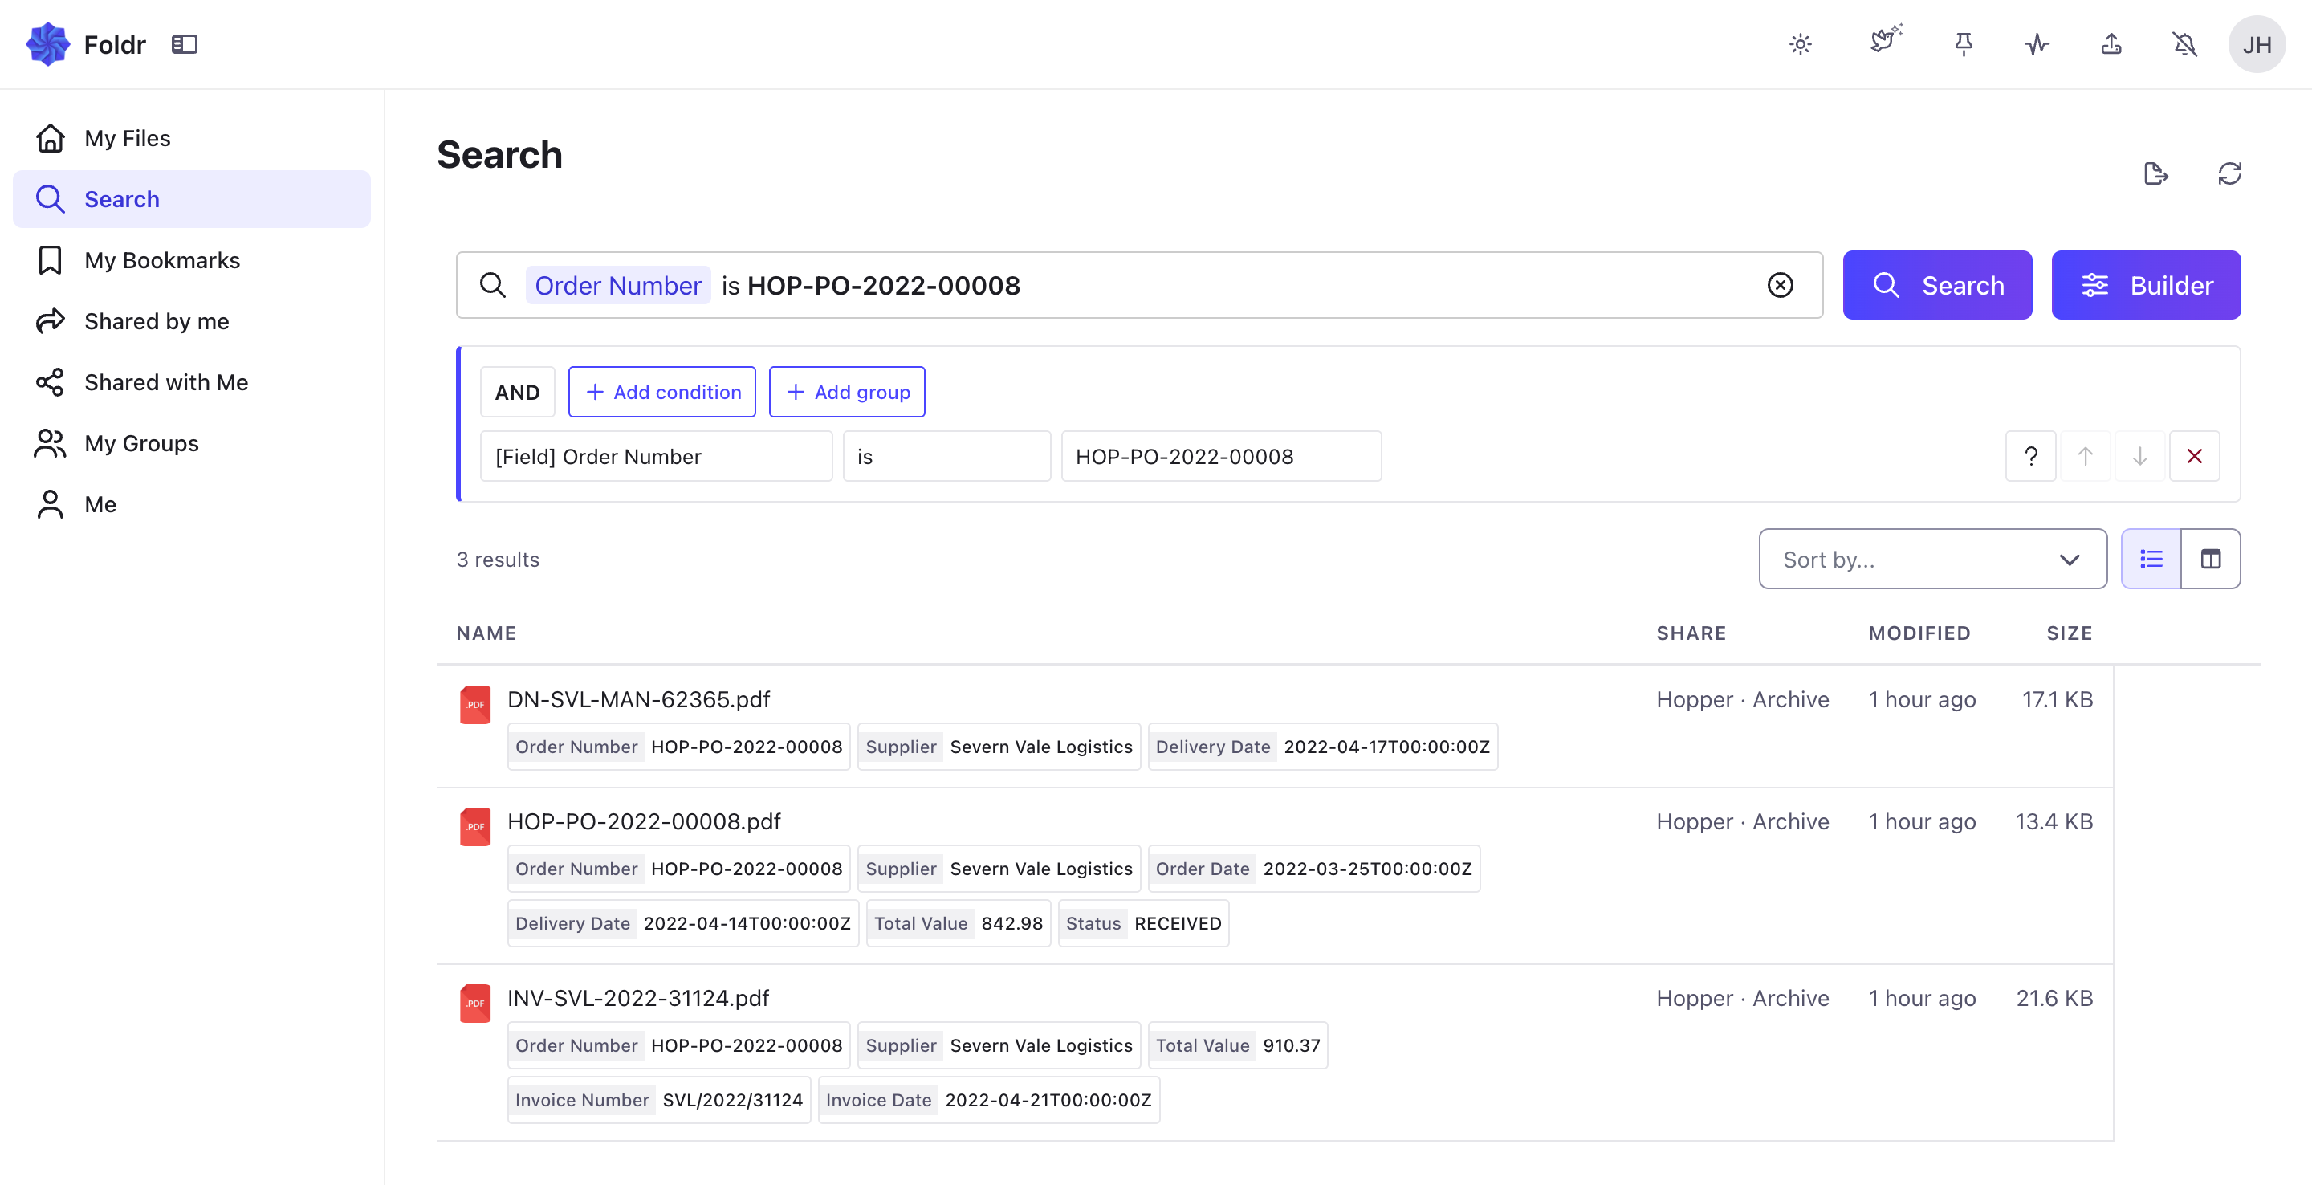Click PDF icon of HOP-PO-2022-00008.pdf
2312x1185 pixels.
coord(474,826)
